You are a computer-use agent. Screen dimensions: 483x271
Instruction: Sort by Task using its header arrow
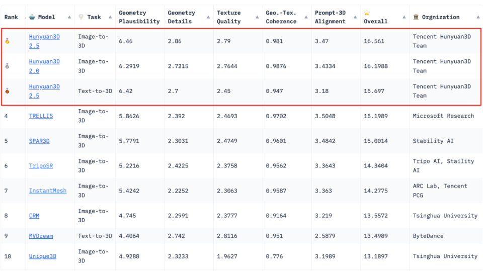tap(110, 17)
